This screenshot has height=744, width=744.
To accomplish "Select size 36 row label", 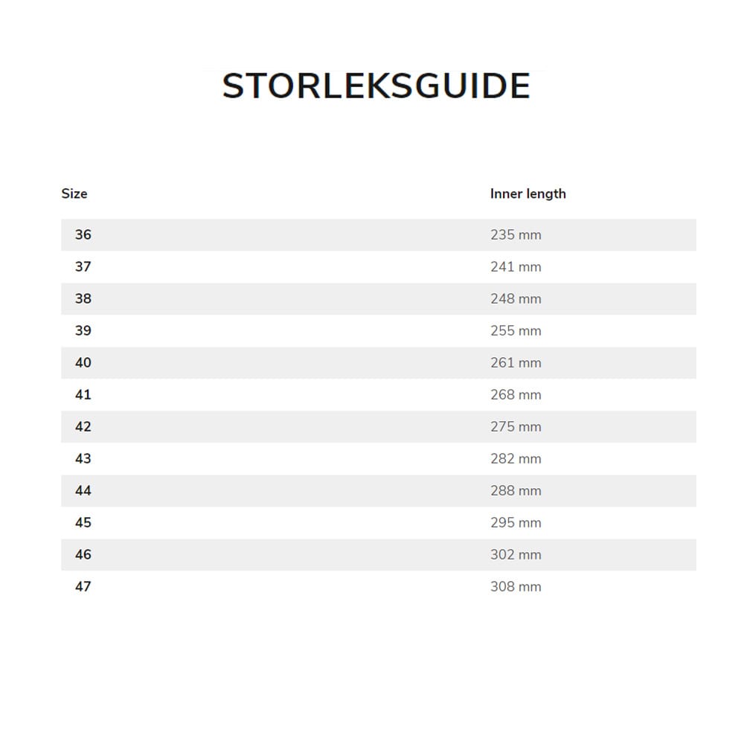I will click(x=83, y=234).
